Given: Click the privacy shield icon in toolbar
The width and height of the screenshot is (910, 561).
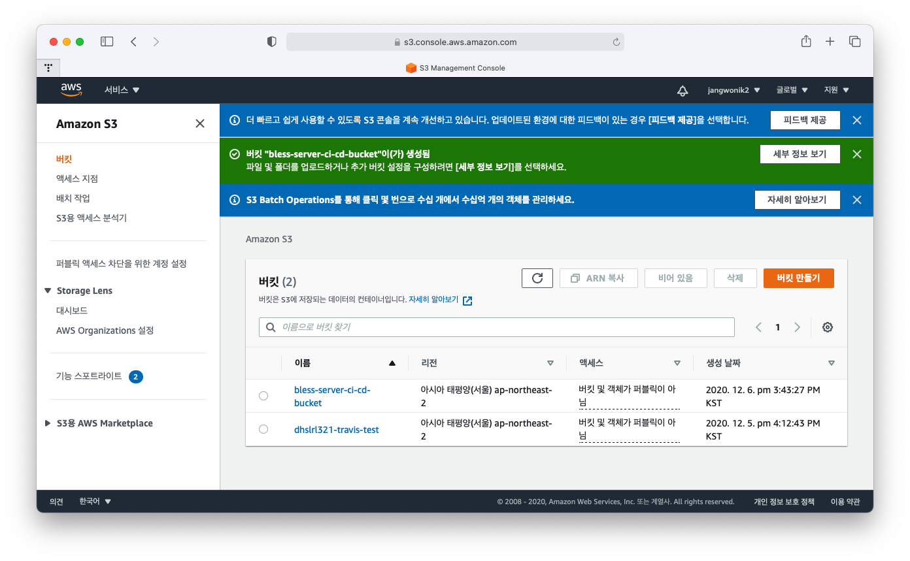Looking at the screenshot, I should coord(272,42).
